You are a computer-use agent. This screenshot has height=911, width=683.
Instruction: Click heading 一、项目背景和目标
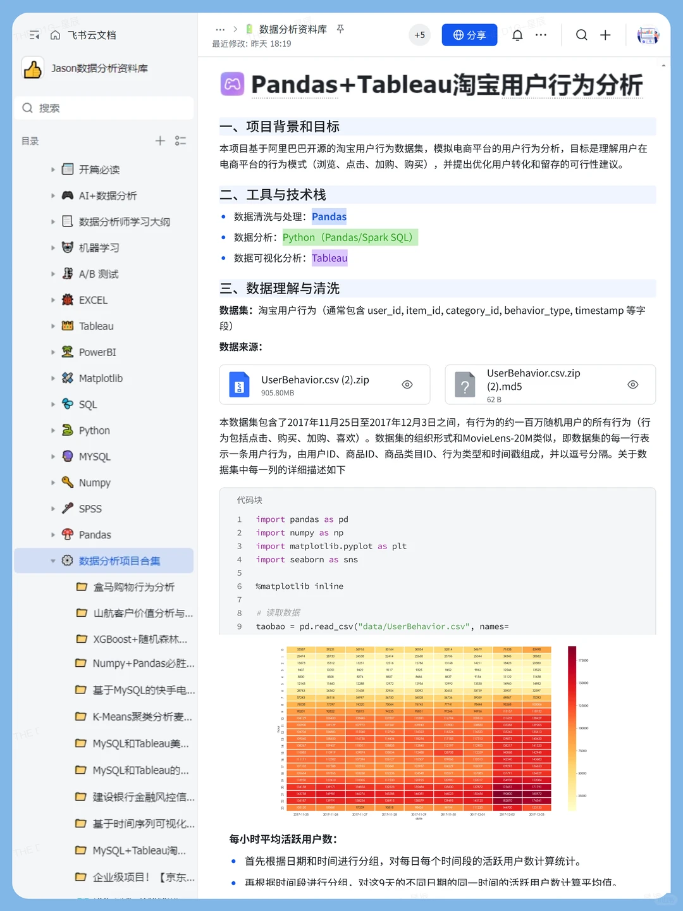coord(280,127)
